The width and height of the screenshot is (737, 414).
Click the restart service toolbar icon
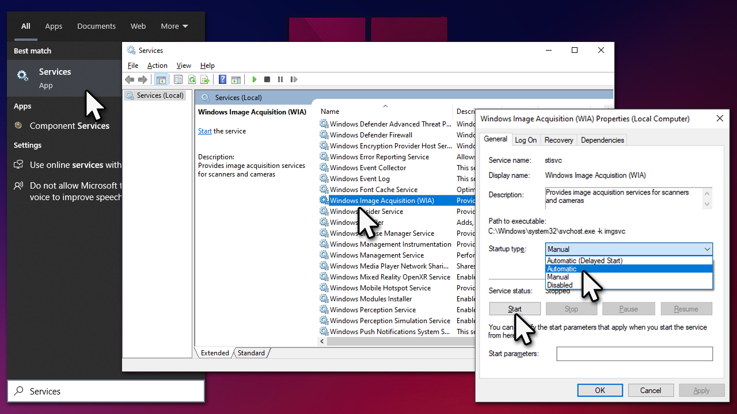pyautogui.click(x=294, y=79)
